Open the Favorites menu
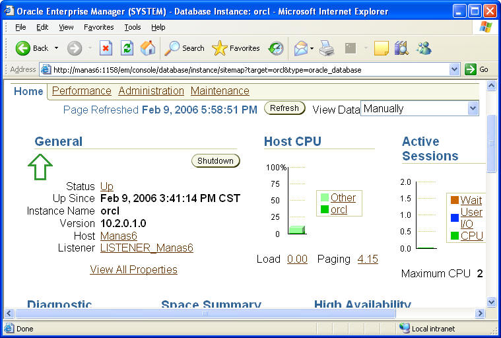 click(99, 27)
